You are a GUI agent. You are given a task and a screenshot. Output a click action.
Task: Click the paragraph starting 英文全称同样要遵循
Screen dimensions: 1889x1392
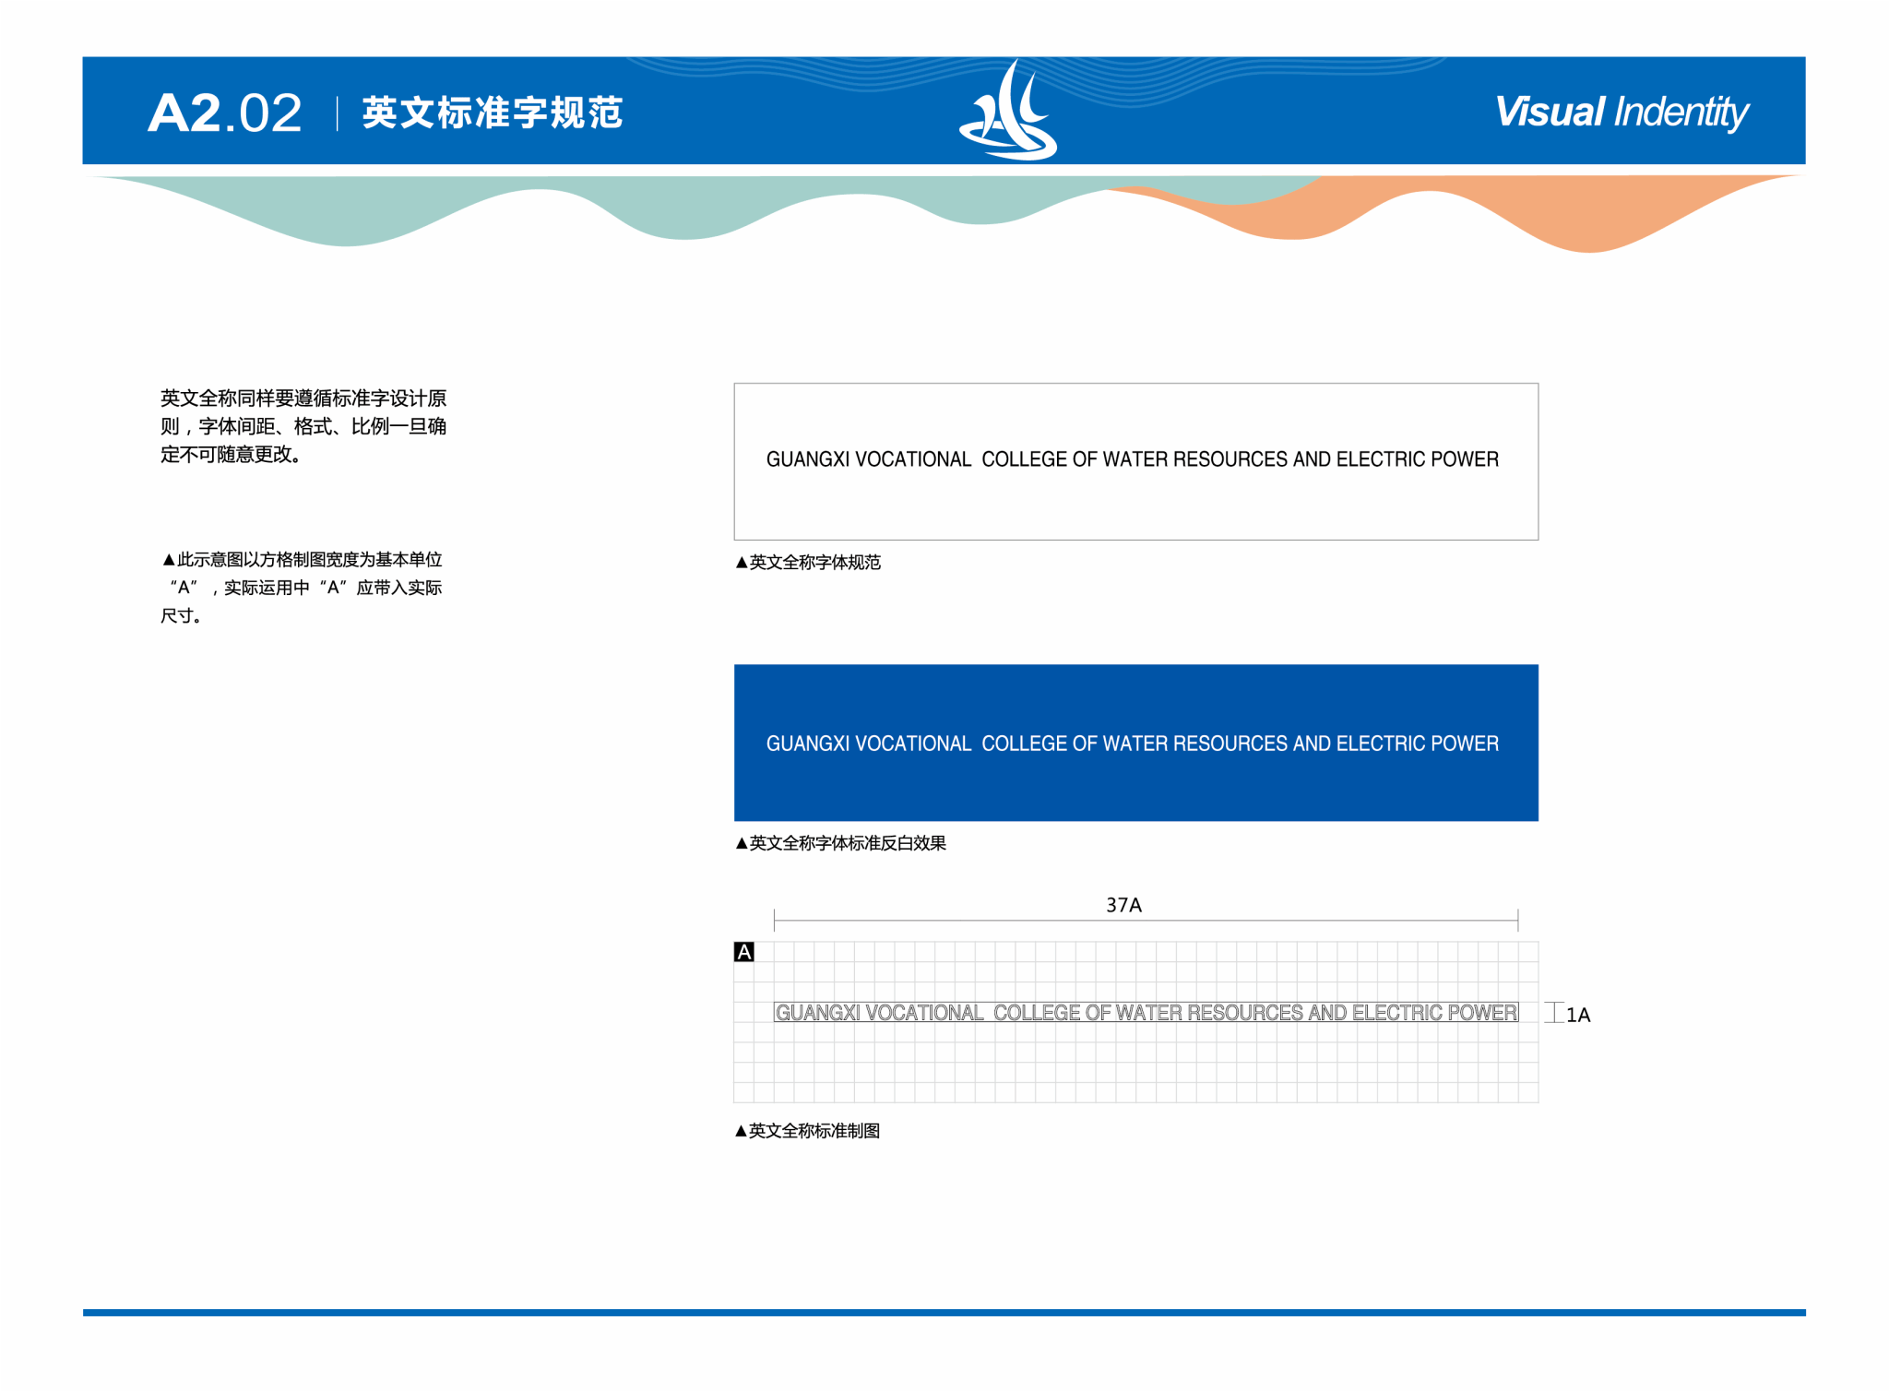(303, 426)
